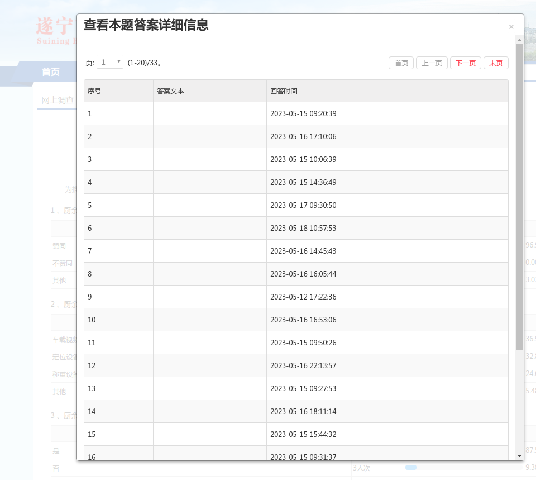Click the scrollbar up arrow in dialog
536x480 pixels.
(519, 40)
